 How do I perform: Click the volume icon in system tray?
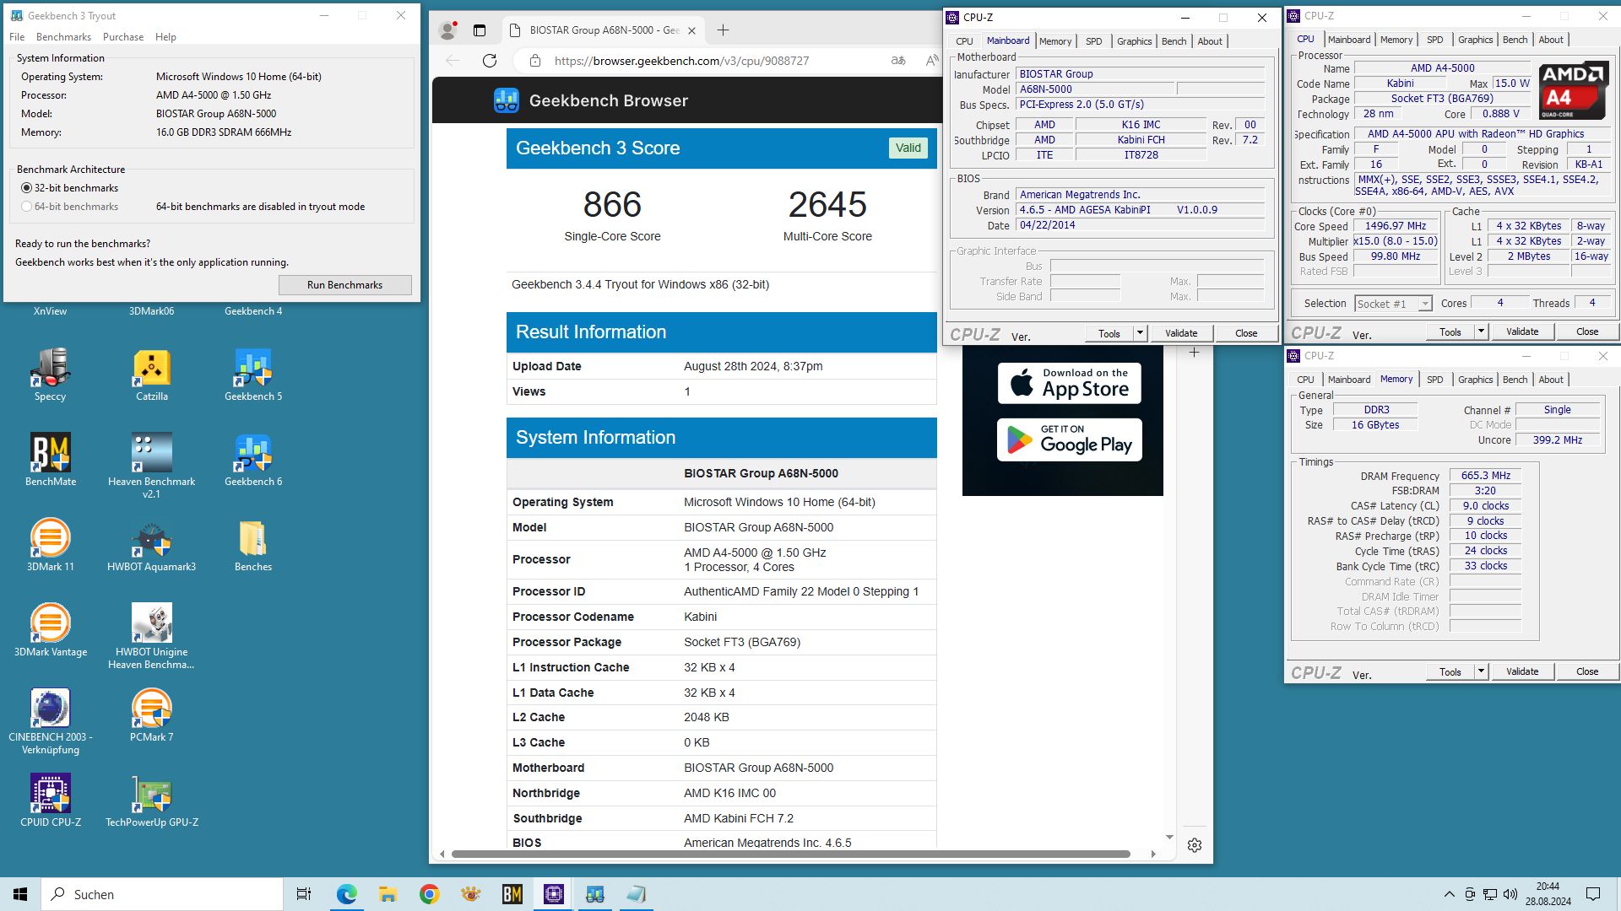coord(1510,894)
